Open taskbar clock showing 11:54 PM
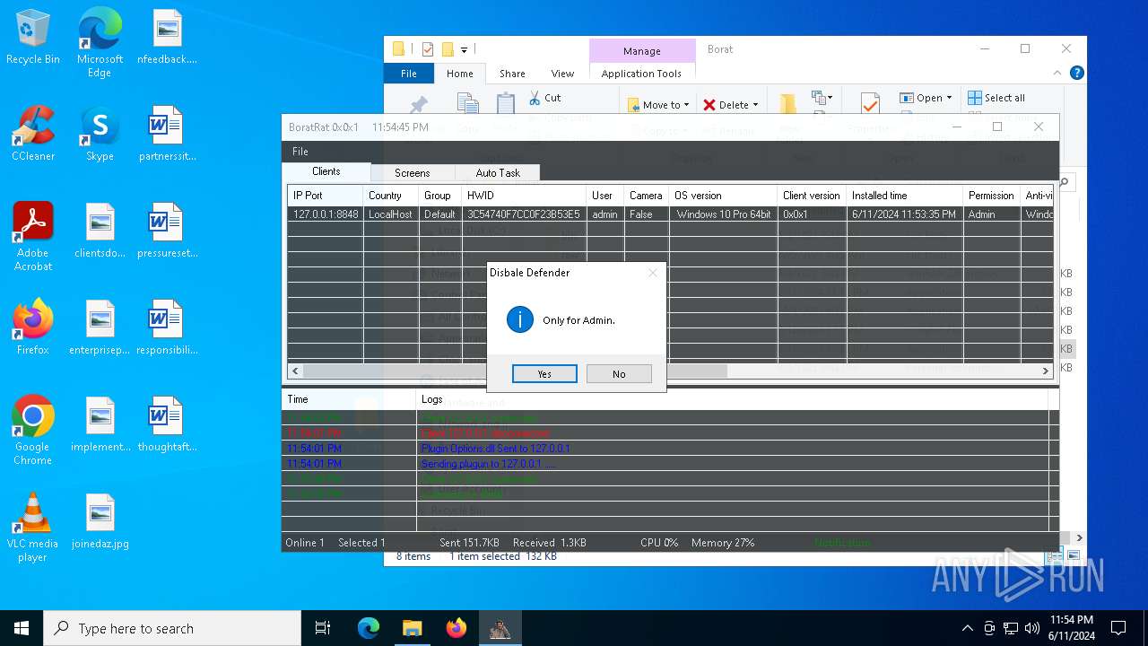This screenshot has width=1148, height=646. 1072,628
